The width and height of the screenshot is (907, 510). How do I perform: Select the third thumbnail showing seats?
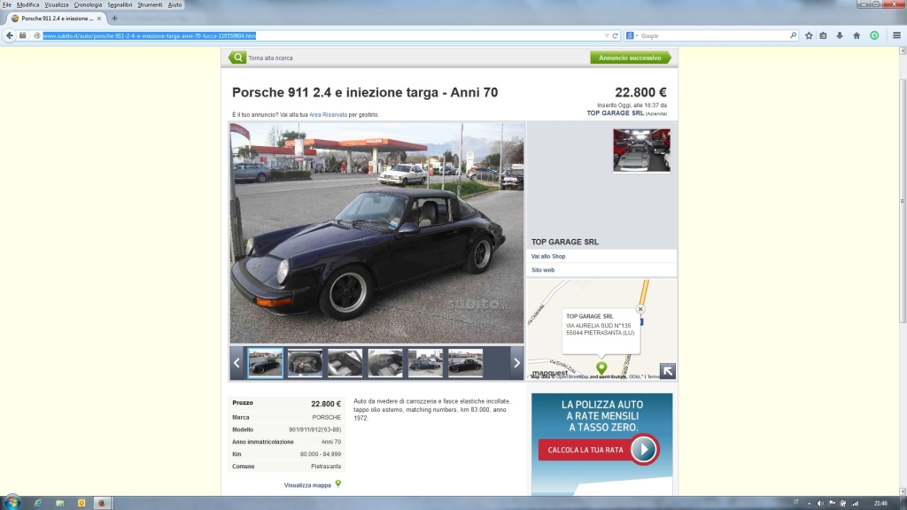(345, 363)
